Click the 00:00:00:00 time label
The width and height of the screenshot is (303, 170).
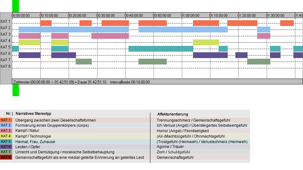[21, 15]
